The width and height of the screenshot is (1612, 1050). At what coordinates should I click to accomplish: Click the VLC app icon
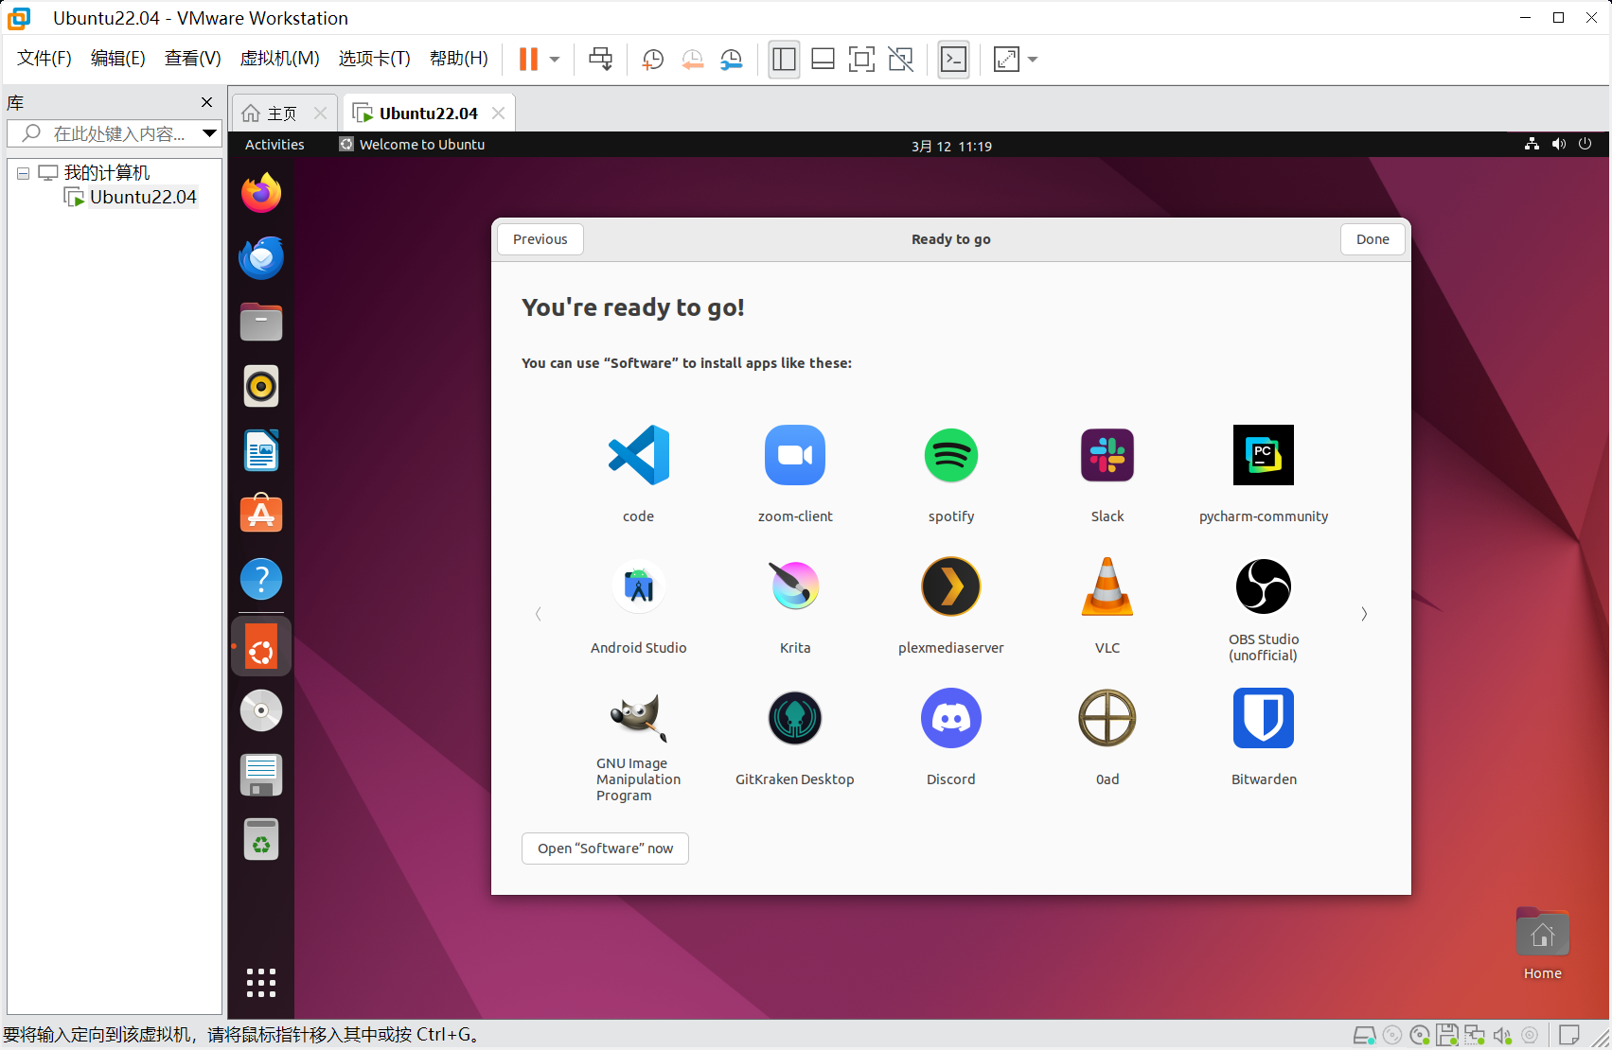tap(1107, 586)
